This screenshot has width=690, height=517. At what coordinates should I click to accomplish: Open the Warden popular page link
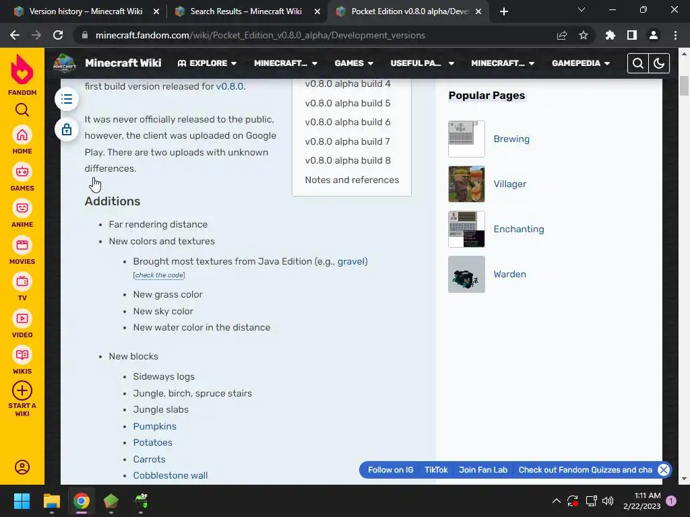click(509, 274)
